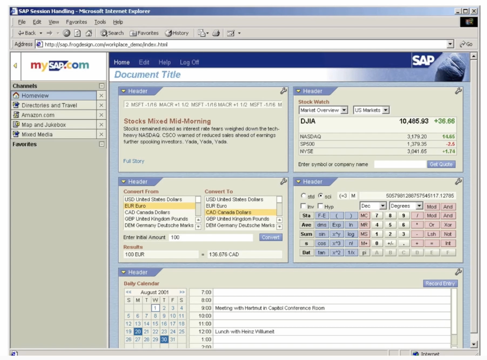Click the Stop loading icon

tap(67, 33)
